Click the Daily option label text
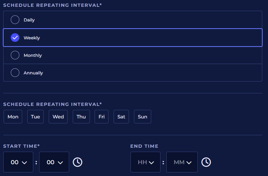The image size is (268, 176). coord(29,20)
